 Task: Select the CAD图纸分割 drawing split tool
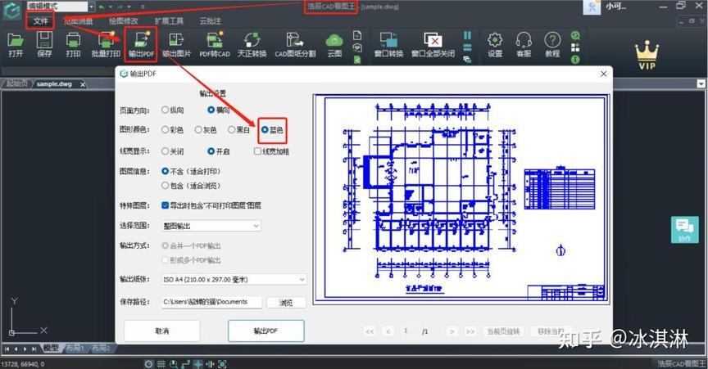[296, 44]
